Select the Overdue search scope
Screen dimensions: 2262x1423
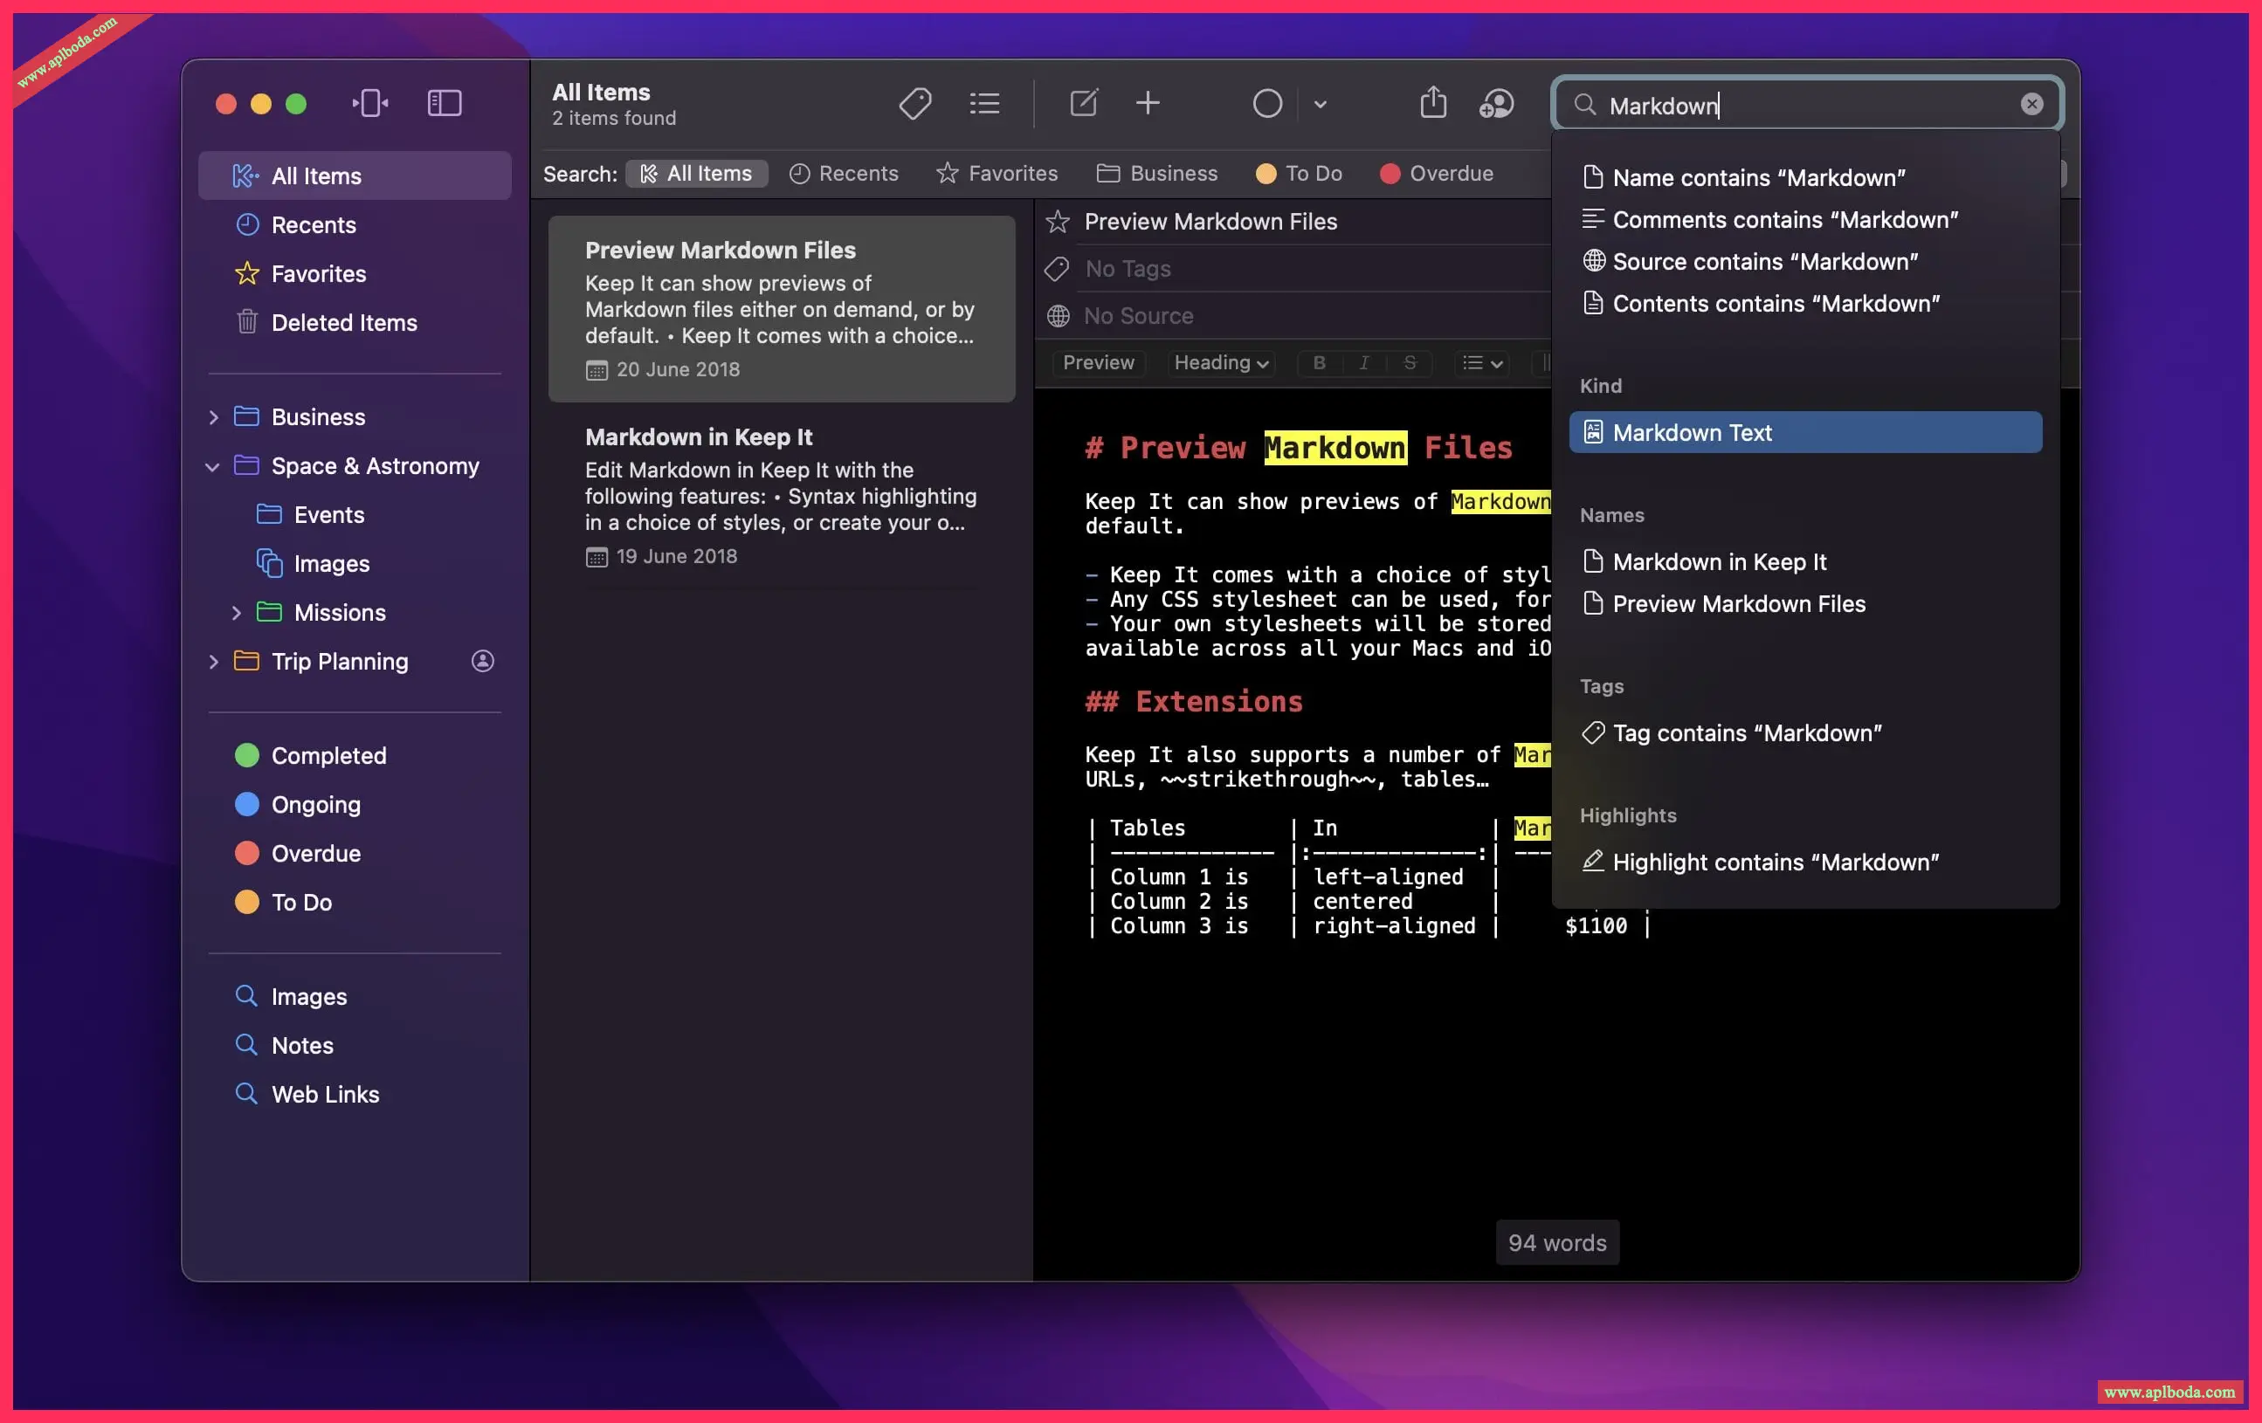tap(1437, 174)
